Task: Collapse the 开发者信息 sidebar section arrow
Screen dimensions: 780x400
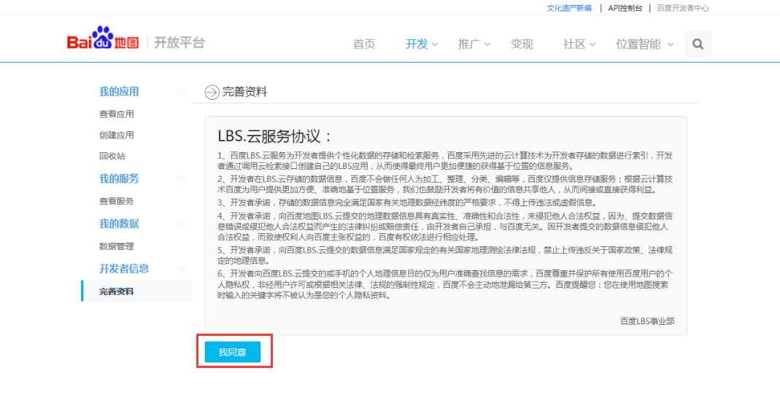Action: tap(181, 269)
